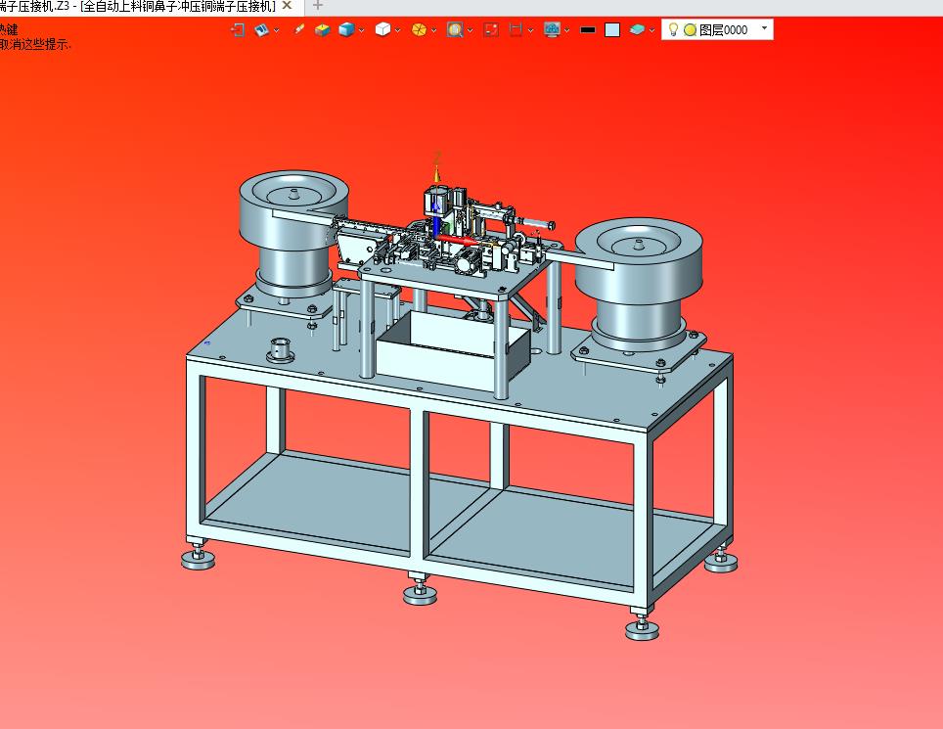
Task: Click the blue book view icon
Action: 261,29
